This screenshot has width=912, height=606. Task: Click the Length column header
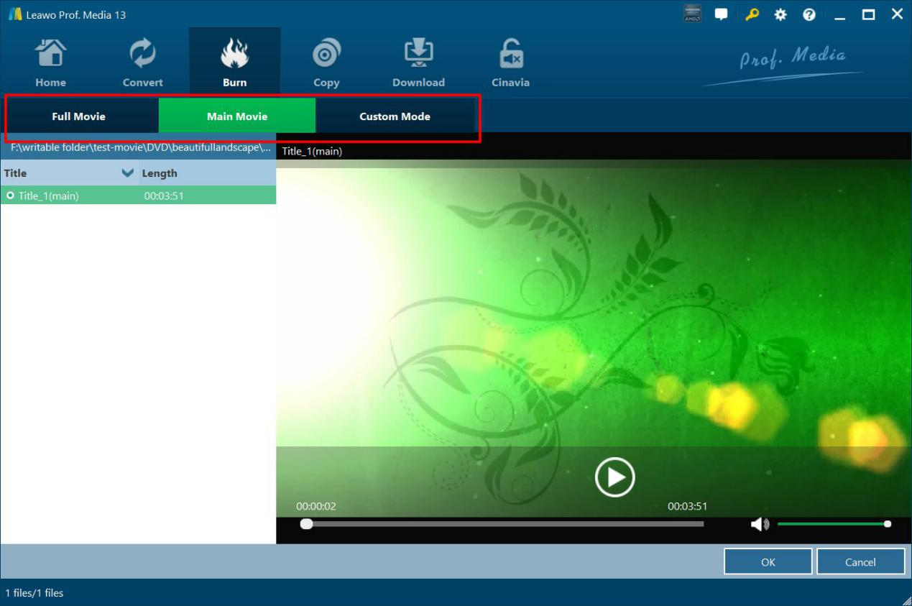tap(160, 173)
